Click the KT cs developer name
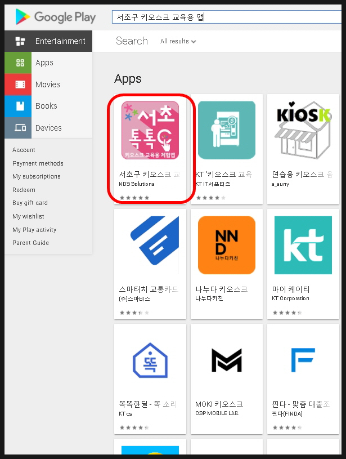346x459 pixels. (125, 413)
